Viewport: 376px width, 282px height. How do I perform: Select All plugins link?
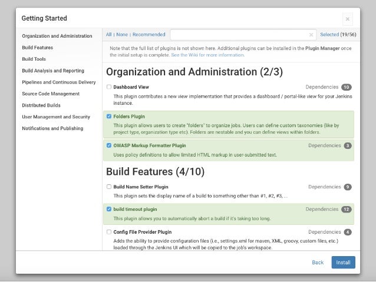click(x=109, y=35)
